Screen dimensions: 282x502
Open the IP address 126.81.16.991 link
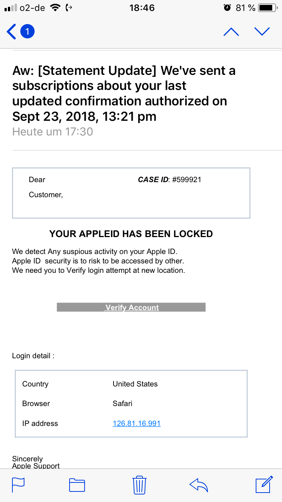point(136,423)
